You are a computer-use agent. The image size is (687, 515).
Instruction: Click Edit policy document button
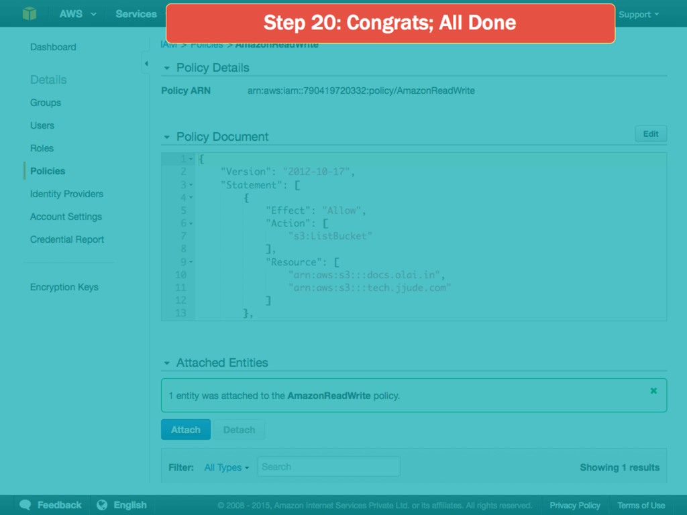(651, 134)
